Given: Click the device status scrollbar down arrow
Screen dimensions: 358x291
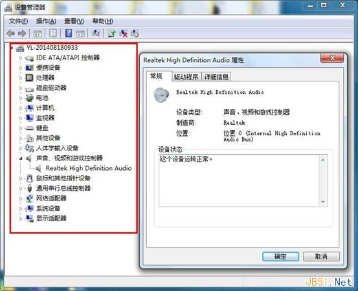Looking at the screenshot, I should coord(323,202).
